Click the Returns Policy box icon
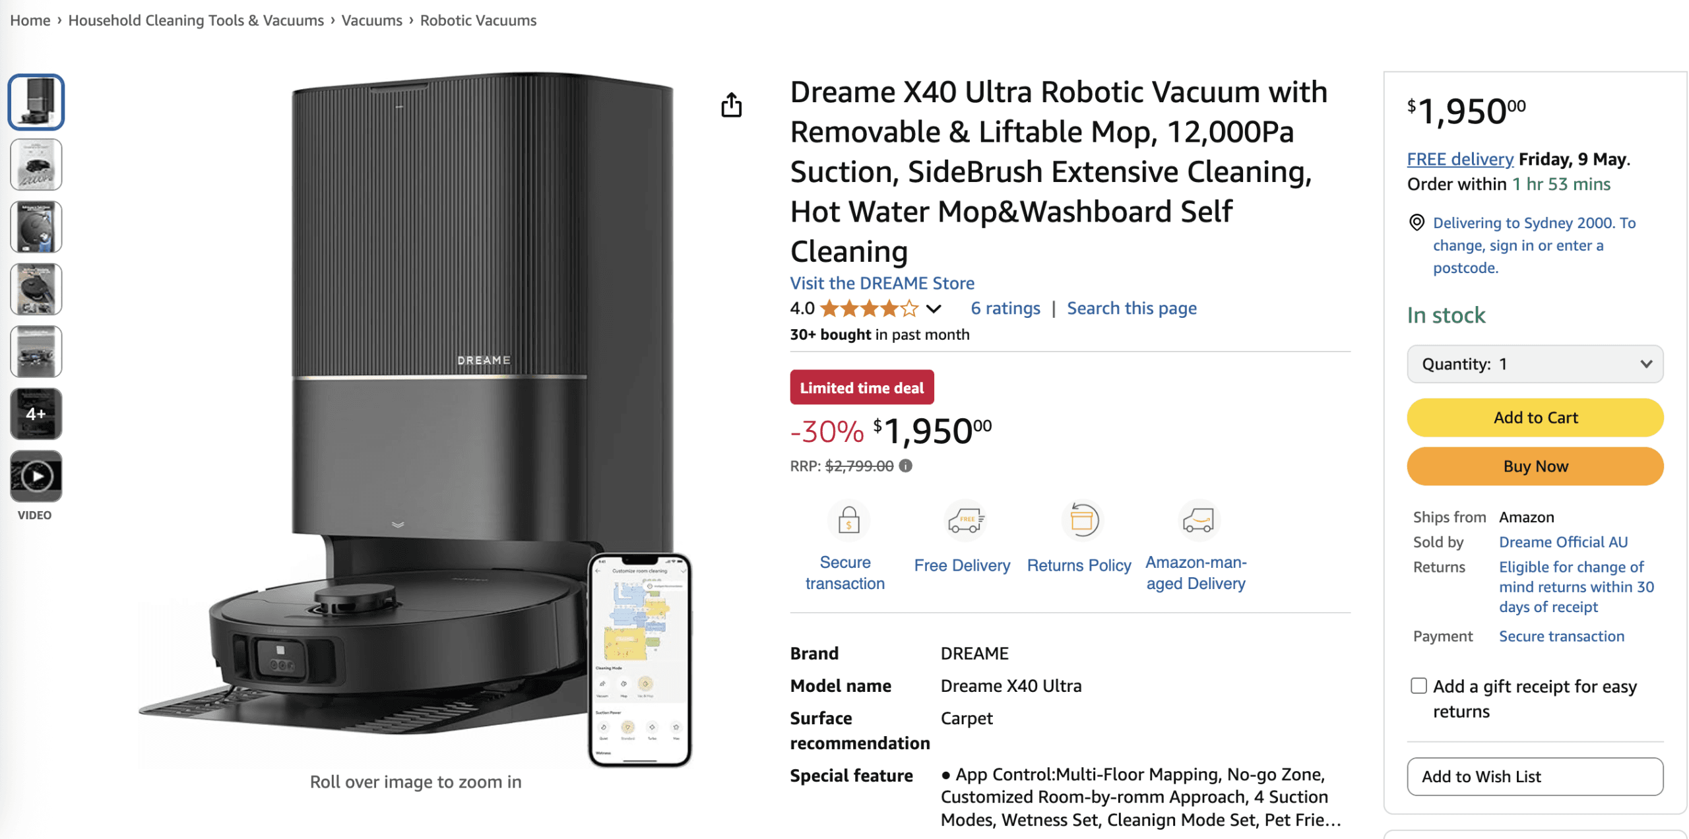The image size is (1689, 839). [1082, 520]
